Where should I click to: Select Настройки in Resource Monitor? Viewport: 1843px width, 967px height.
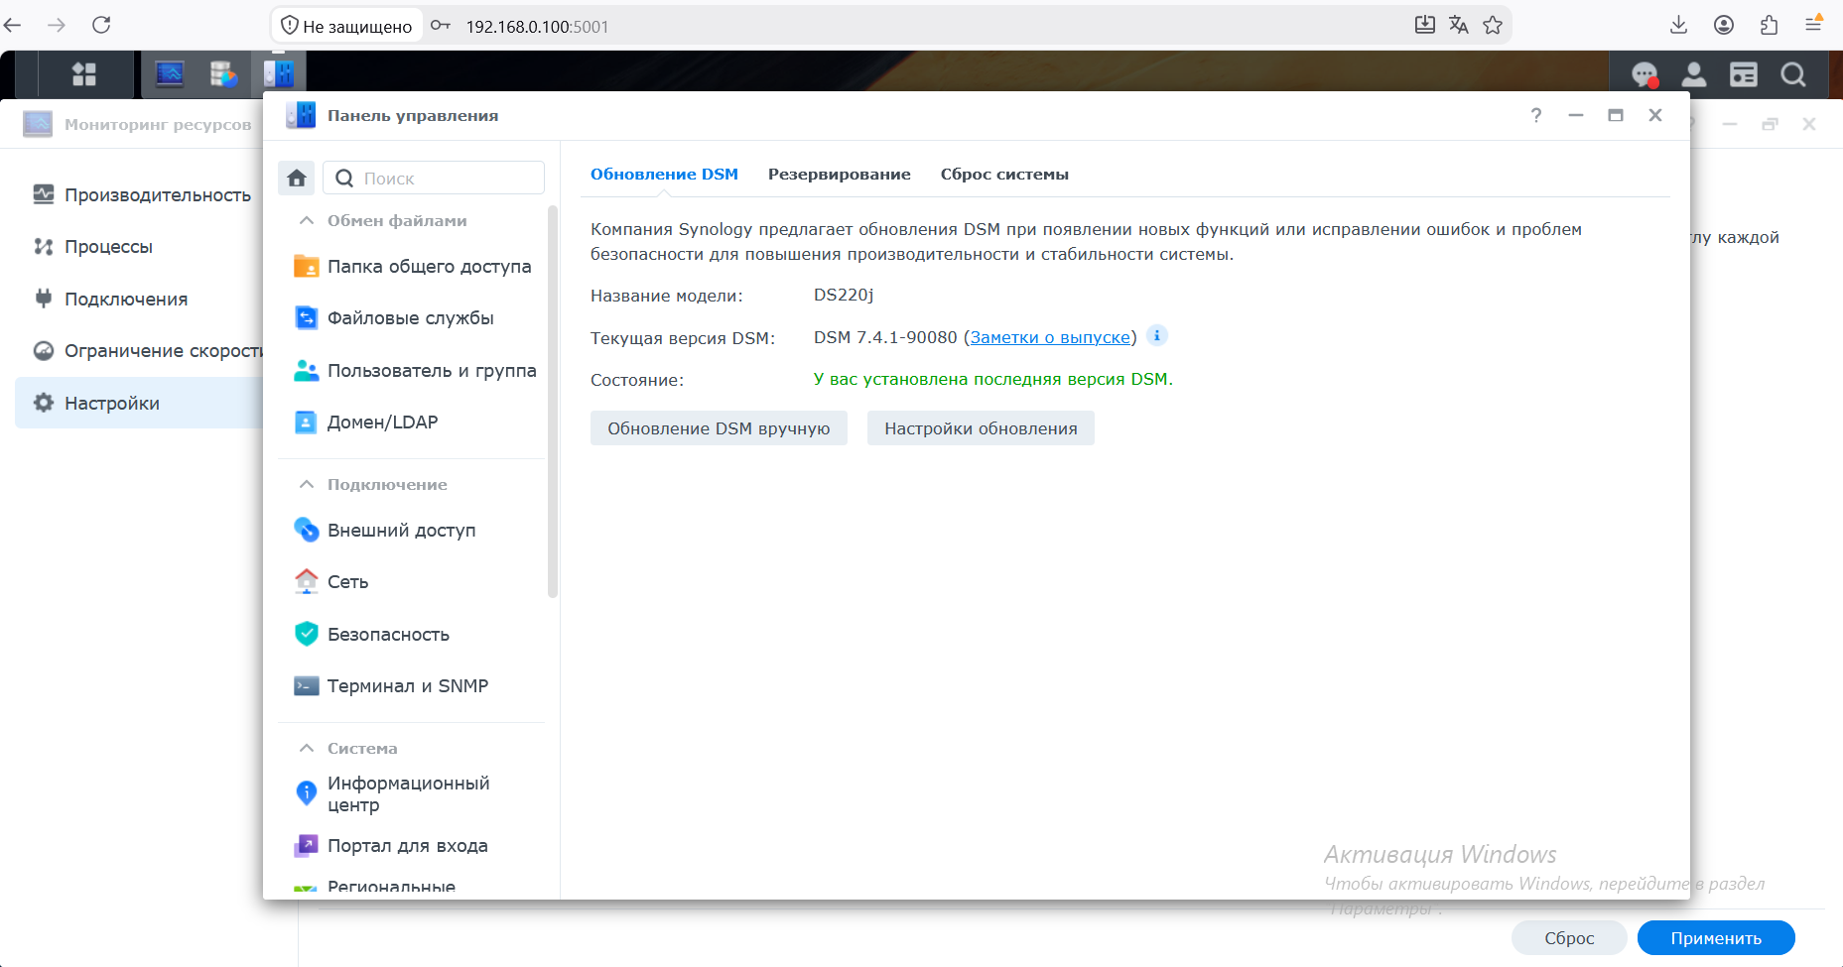pos(139,403)
